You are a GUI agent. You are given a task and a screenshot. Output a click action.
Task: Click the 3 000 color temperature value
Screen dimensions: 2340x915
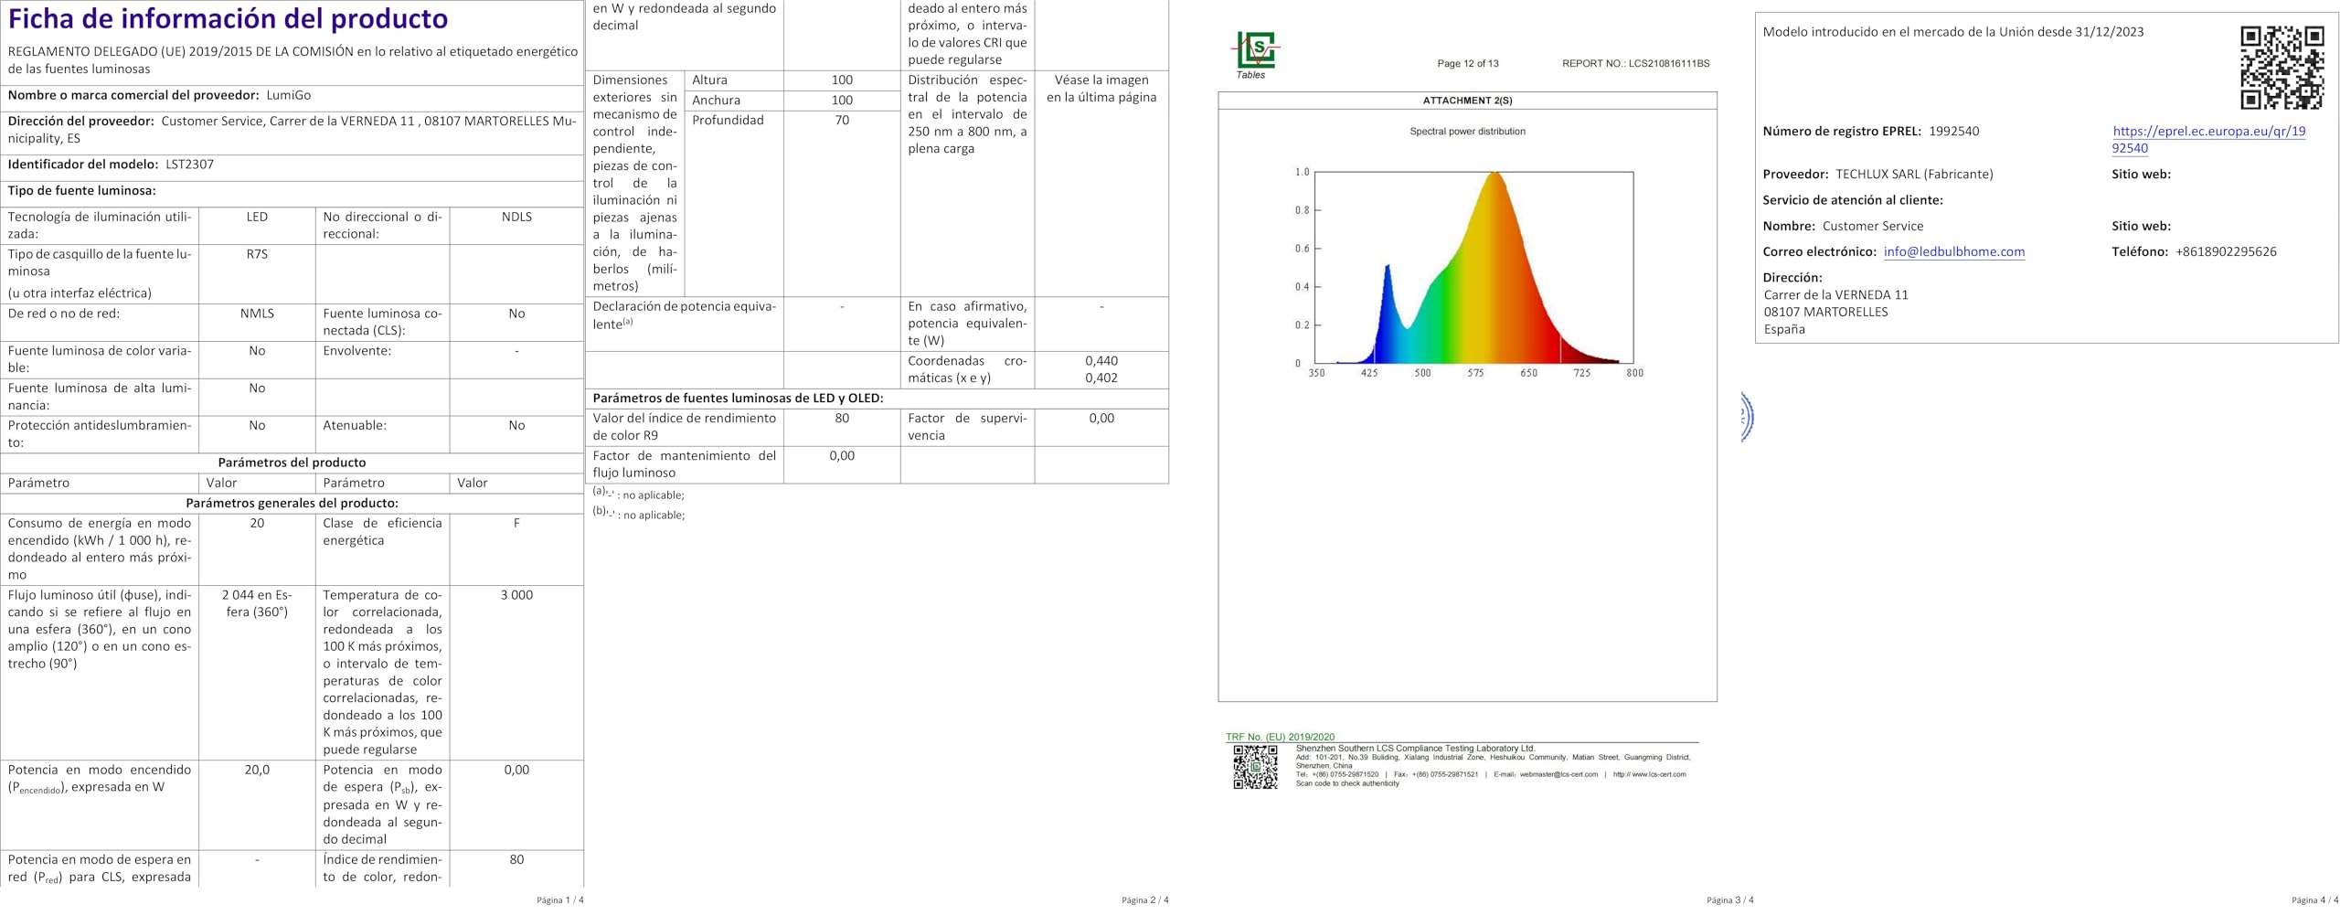(516, 595)
